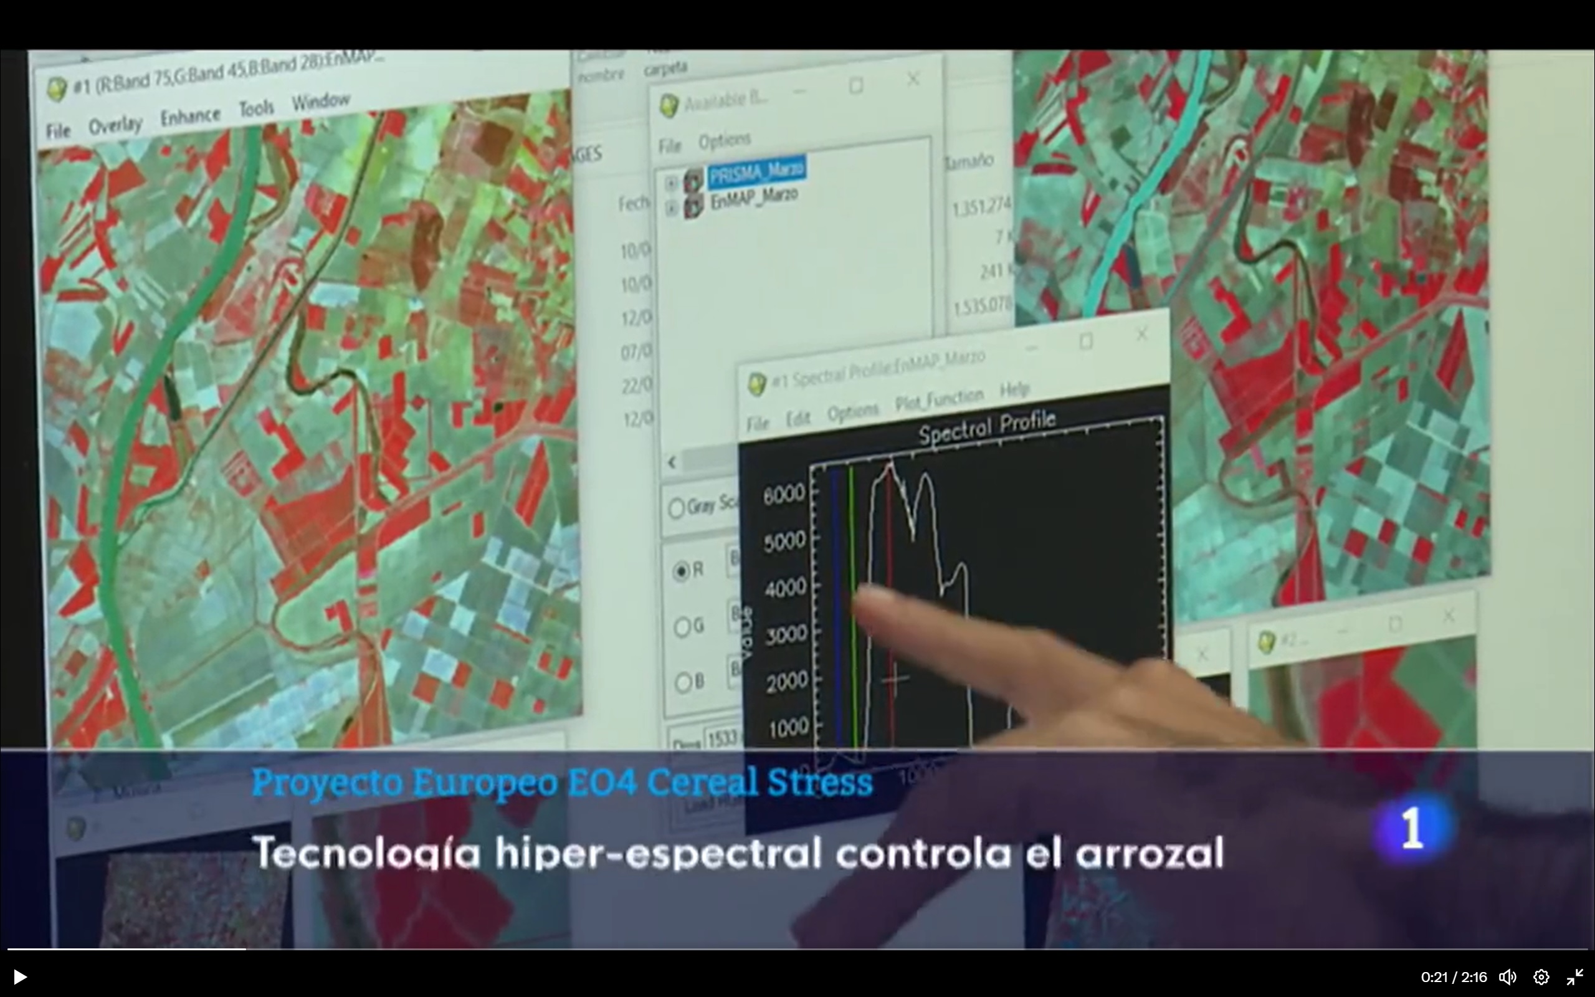Minimize the Available Bands window

coord(799,92)
